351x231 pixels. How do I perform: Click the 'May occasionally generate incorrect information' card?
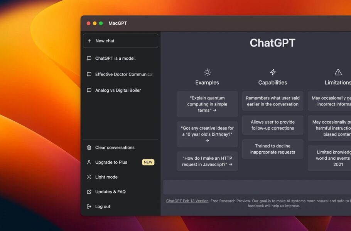point(329,101)
